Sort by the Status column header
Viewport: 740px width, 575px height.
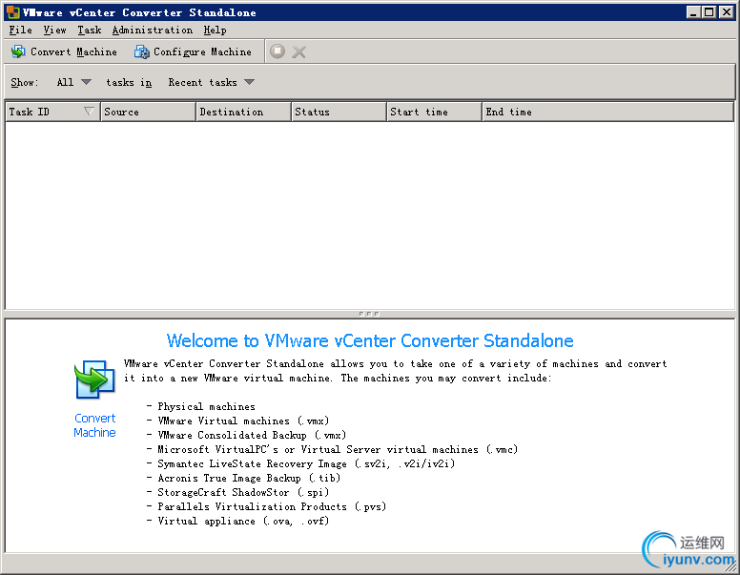click(339, 112)
